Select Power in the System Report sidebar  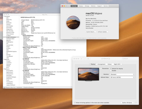[8, 47]
